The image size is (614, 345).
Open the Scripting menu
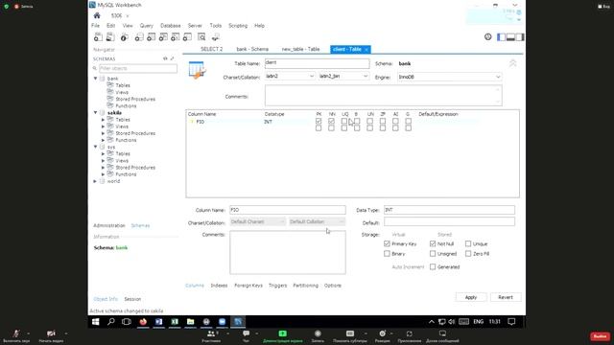(238, 26)
